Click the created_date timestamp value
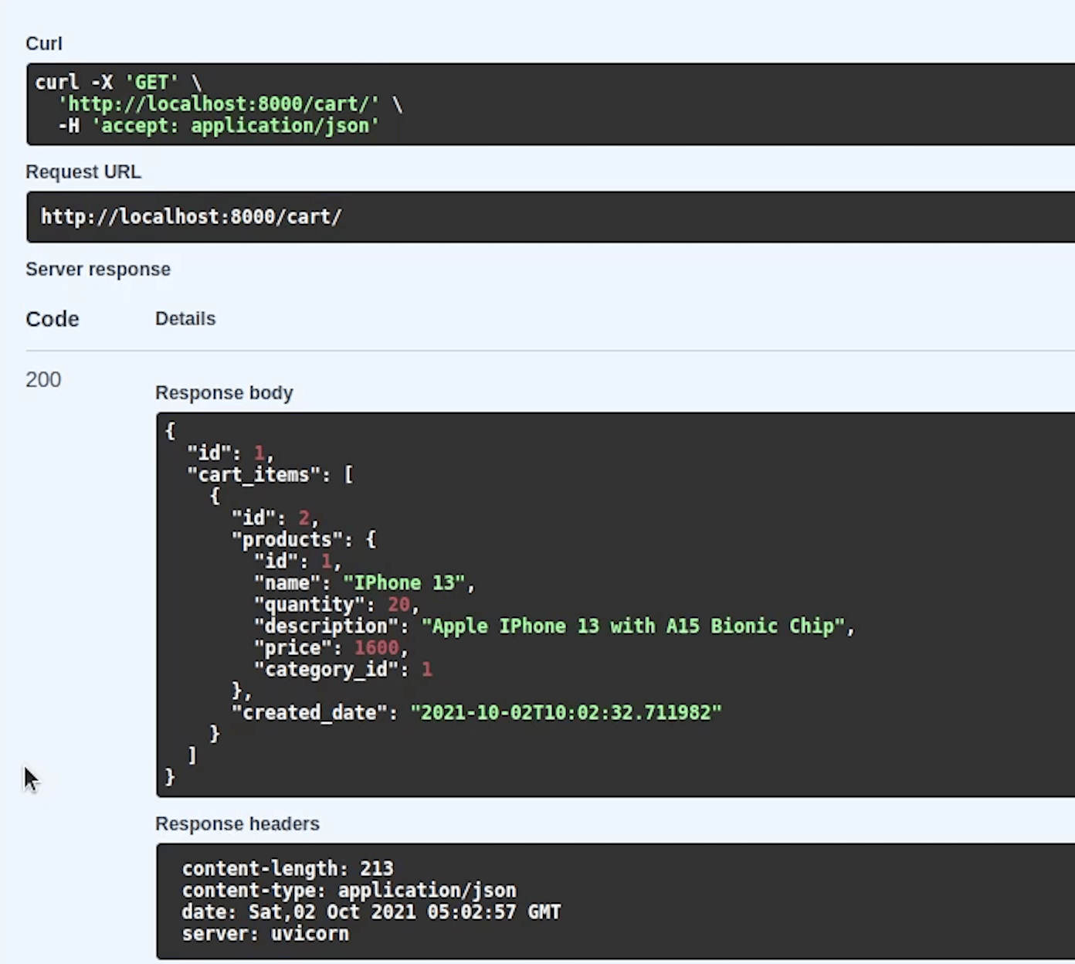This screenshot has width=1075, height=964. [x=565, y=713]
